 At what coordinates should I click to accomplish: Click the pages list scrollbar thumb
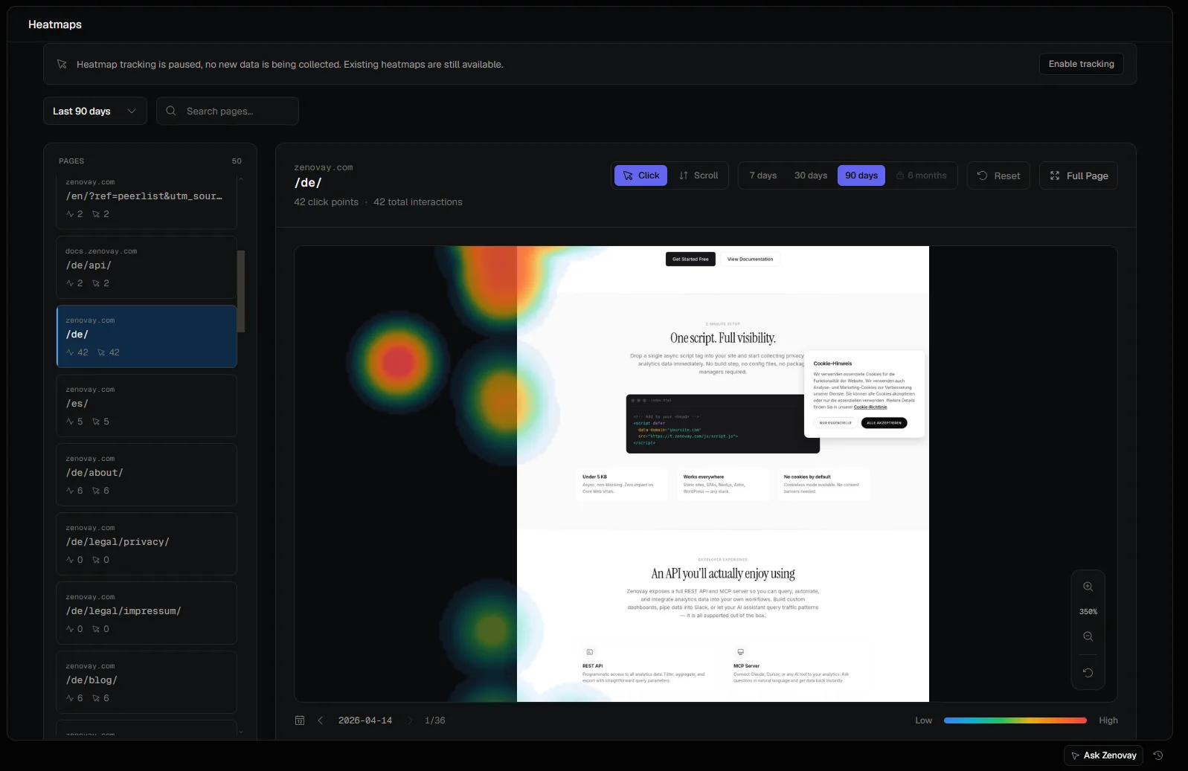[x=240, y=291]
